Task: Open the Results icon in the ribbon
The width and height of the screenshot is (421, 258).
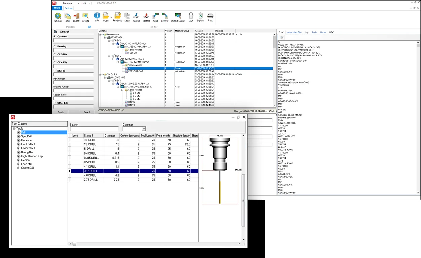Action: point(85,17)
